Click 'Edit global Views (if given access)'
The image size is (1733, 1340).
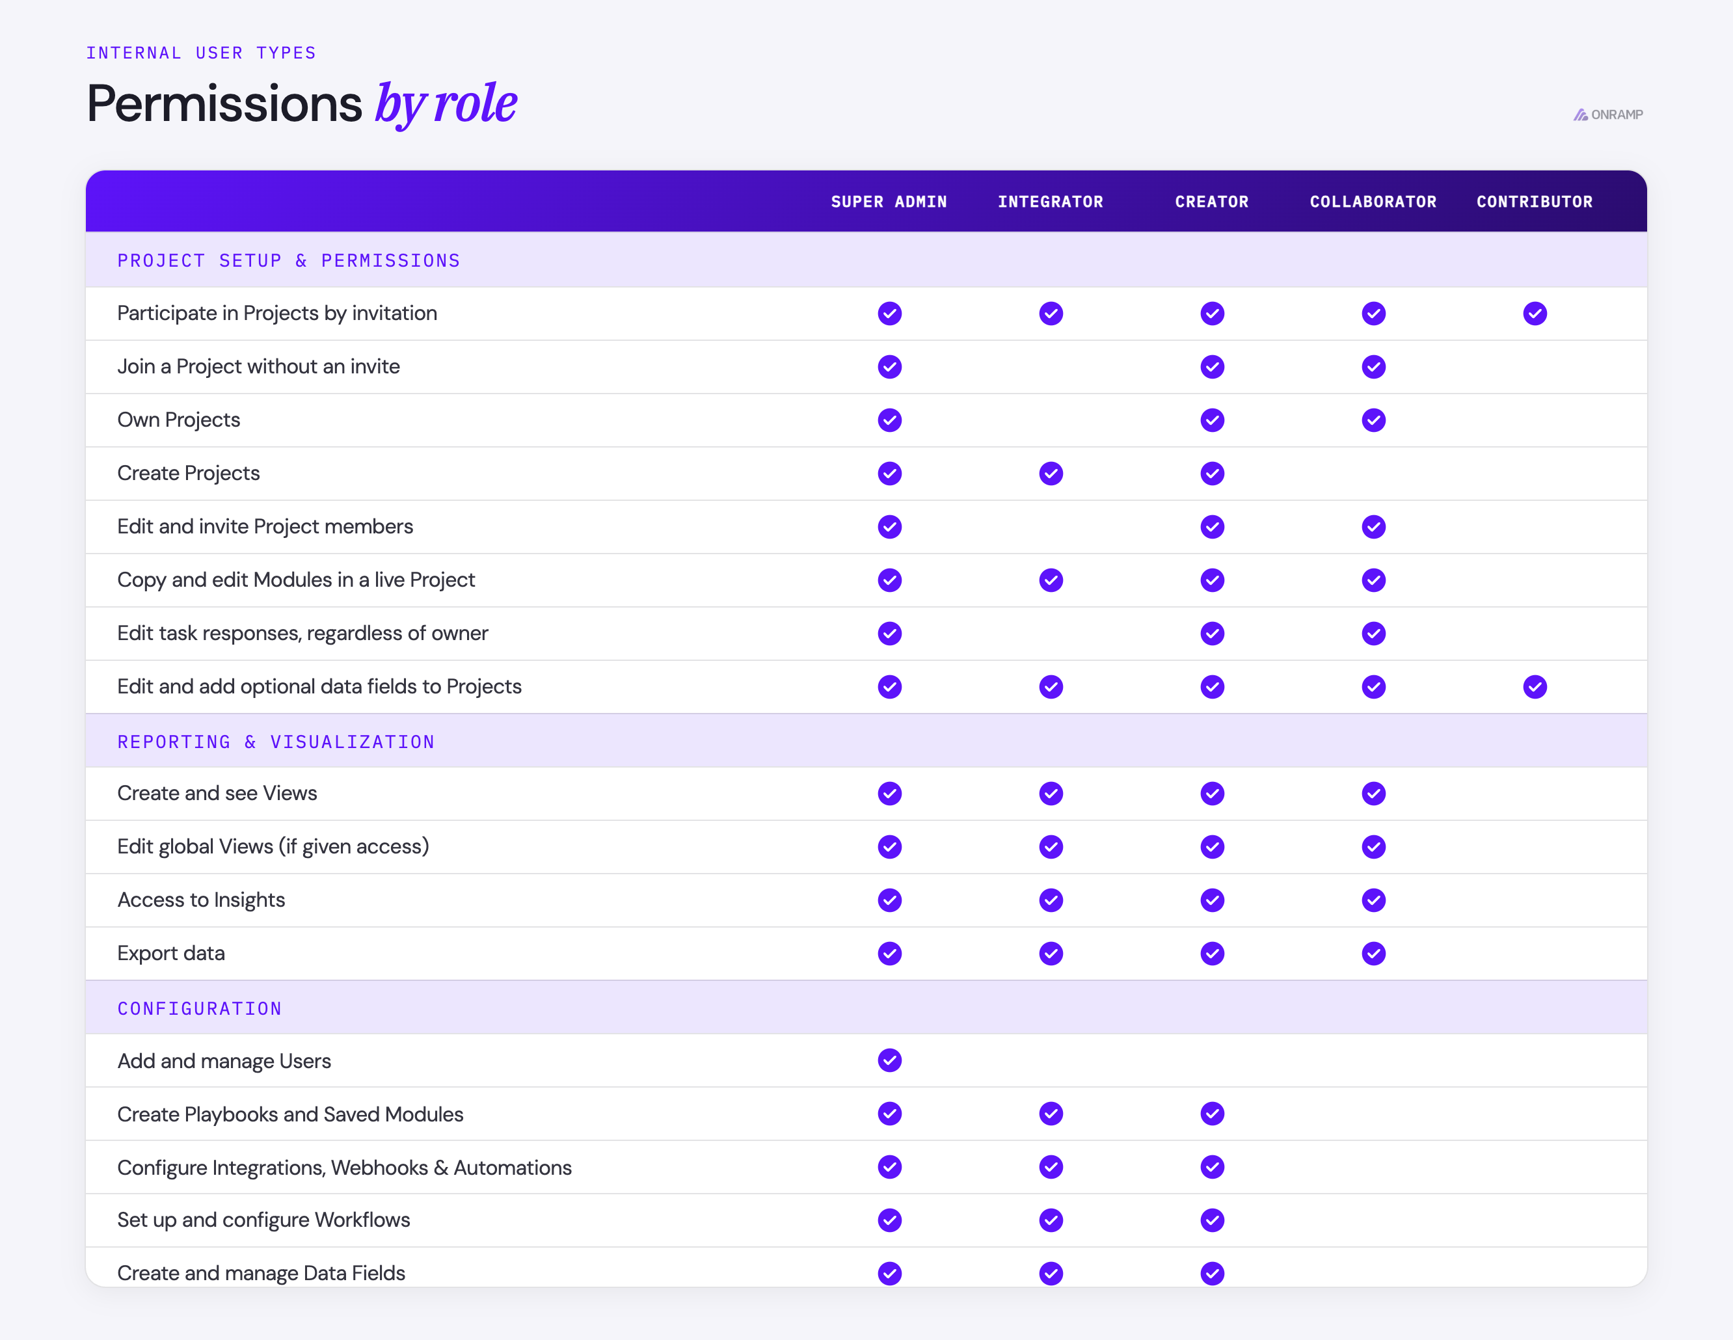pyautogui.click(x=273, y=846)
